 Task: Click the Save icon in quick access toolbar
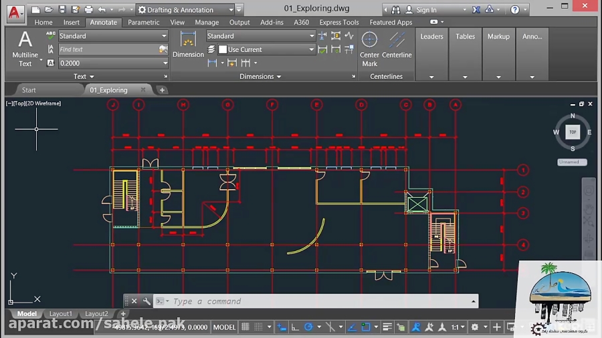(x=62, y=10)
